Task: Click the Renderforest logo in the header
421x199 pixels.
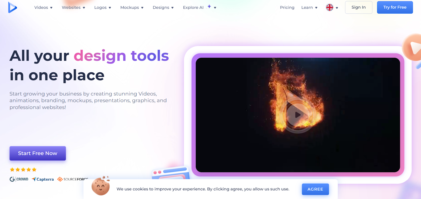Action: [x=12, y=7]
